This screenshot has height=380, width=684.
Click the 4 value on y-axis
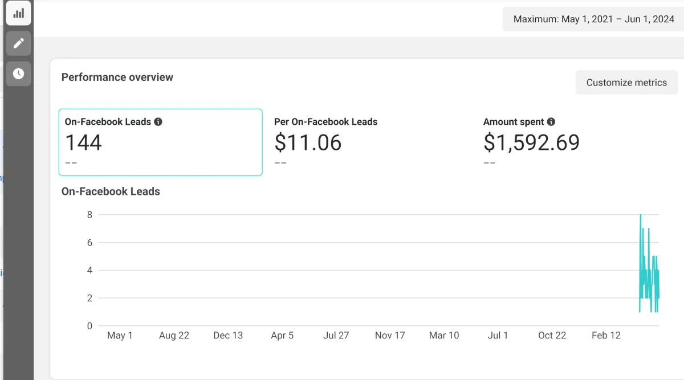pos(89,271)
